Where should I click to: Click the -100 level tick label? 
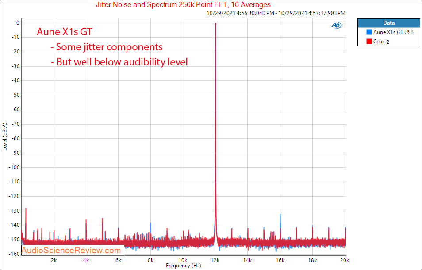(x=14, y=167)
